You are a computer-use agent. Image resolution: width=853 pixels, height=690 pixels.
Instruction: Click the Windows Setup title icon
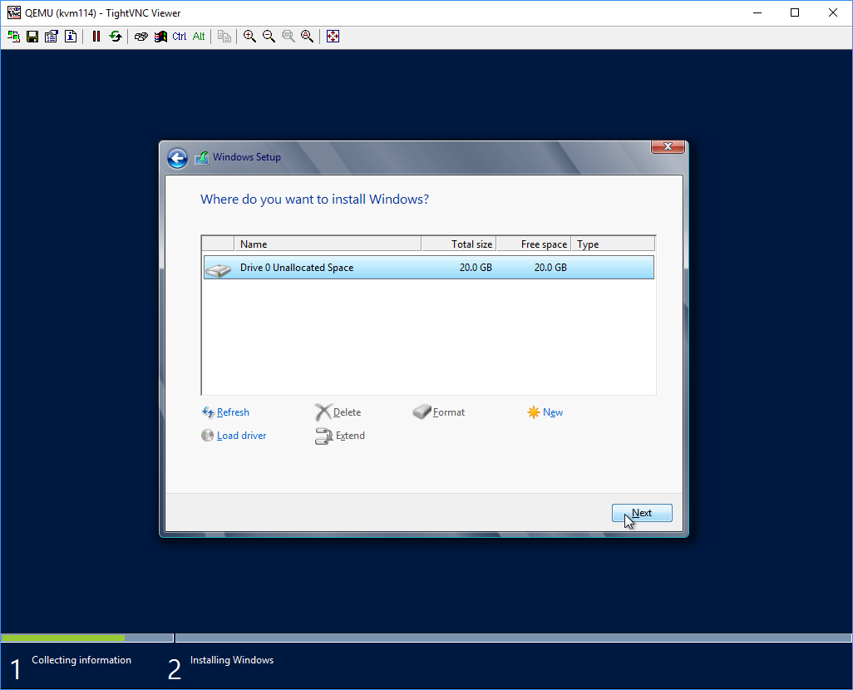pos(202,158)
